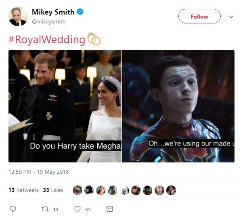
Task: Open Mikey Smith's profile avatar
Action: click(18, 16)
